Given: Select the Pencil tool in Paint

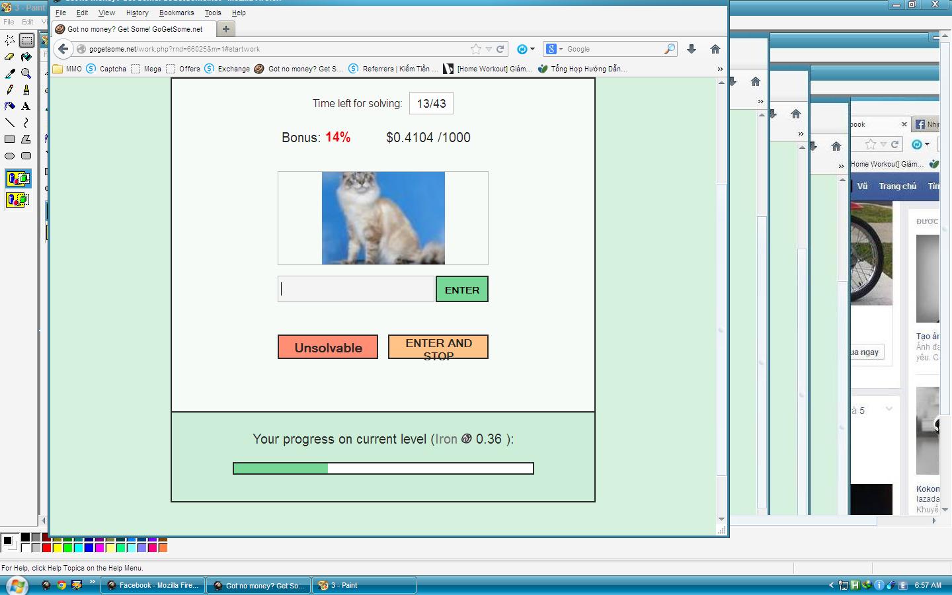Looking at the screenshot, I should tap(10, 90).
